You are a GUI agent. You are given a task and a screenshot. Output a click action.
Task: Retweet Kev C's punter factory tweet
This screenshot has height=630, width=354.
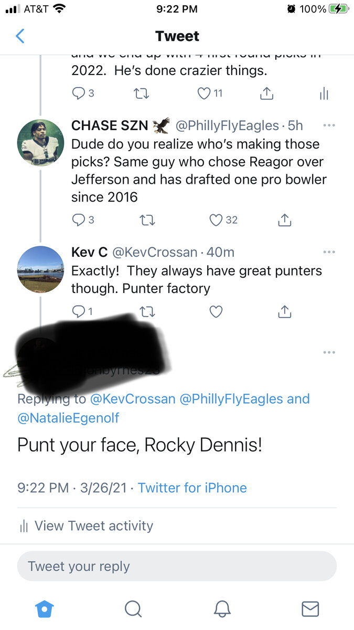pos(148,312)
